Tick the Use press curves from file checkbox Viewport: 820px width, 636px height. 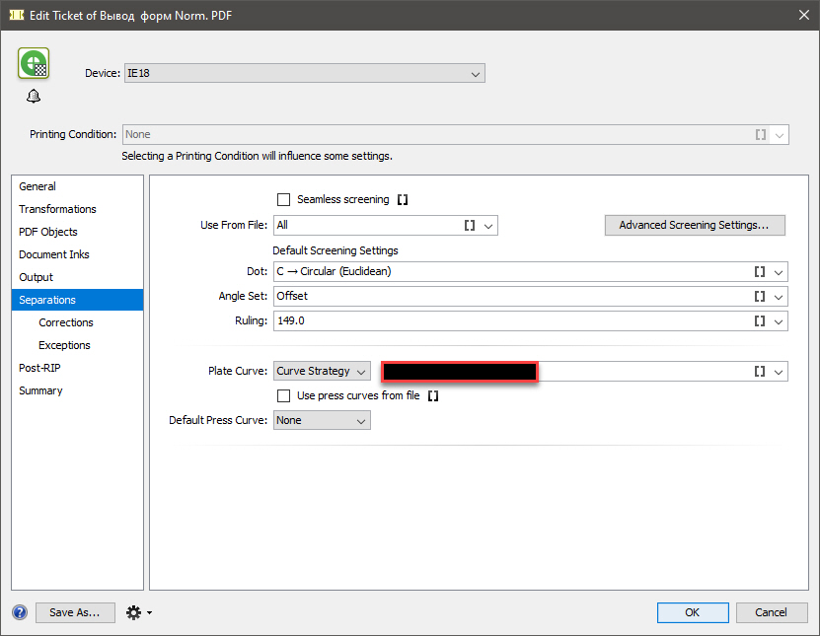coord(283,396)
